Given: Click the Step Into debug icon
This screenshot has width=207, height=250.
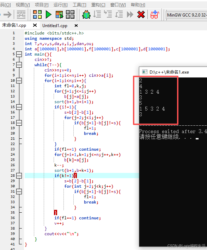Looking at the screenshot, I should [108, 14].
